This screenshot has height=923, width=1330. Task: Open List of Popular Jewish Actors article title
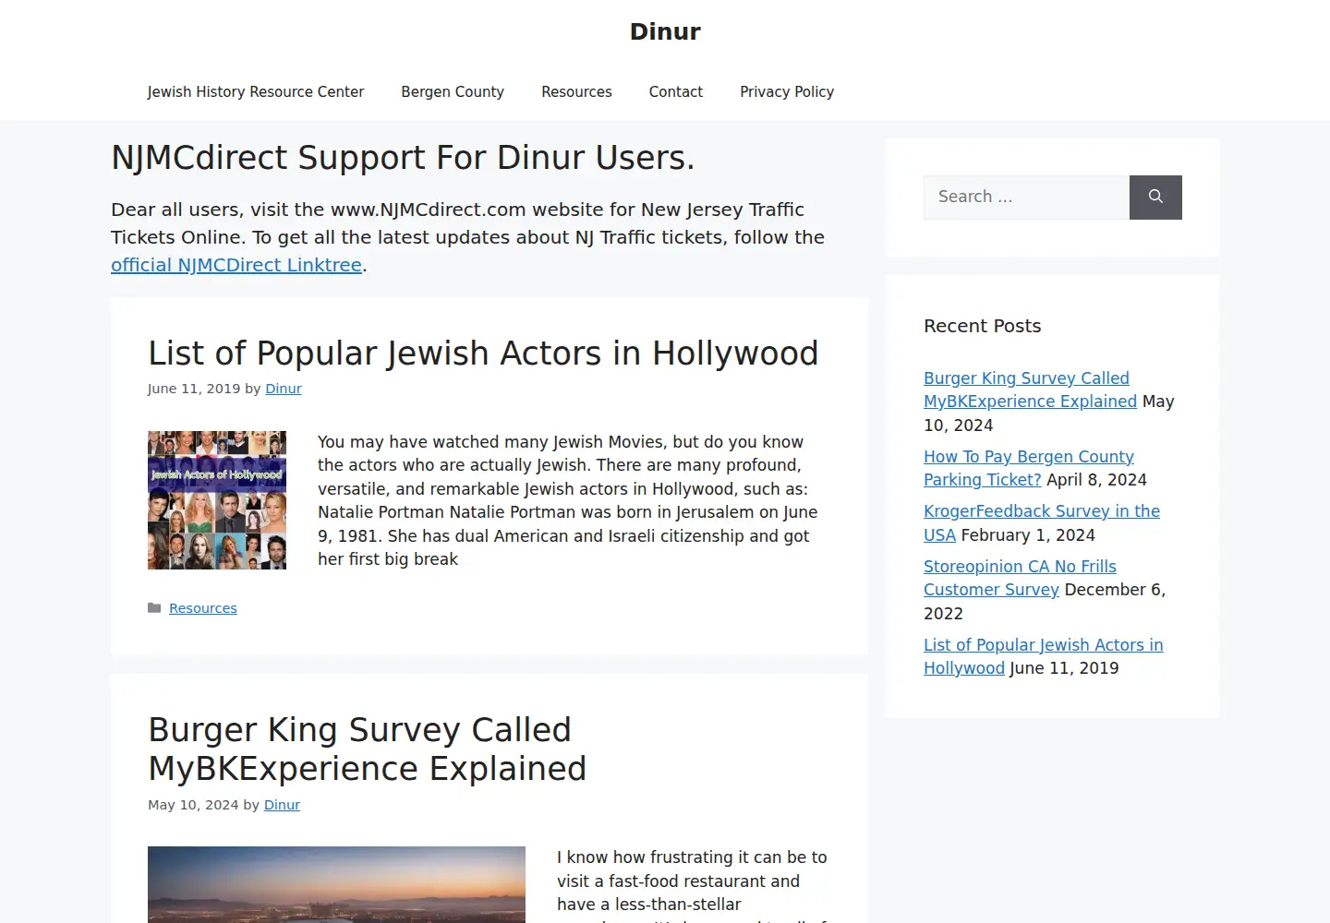[x=483, y=354]
